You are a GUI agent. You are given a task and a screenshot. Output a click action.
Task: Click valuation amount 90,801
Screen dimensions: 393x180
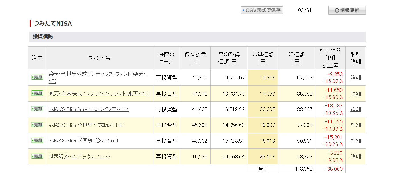point(304,141)
